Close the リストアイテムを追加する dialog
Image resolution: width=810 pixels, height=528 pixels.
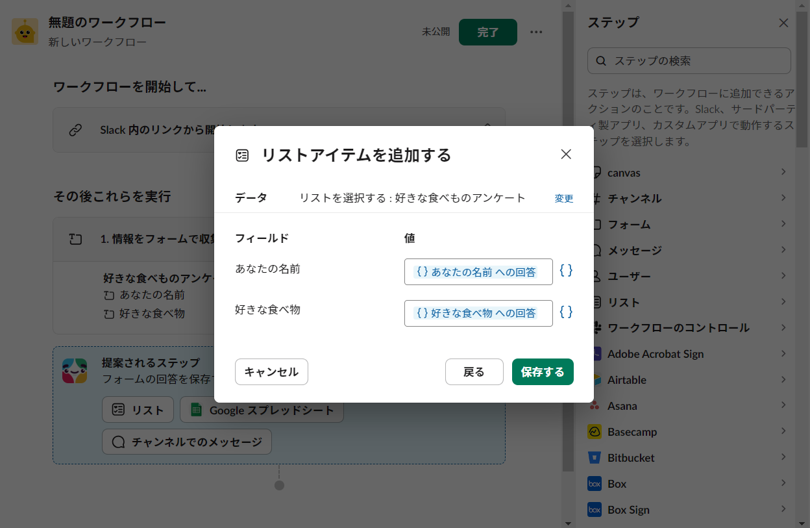(566, 154)
